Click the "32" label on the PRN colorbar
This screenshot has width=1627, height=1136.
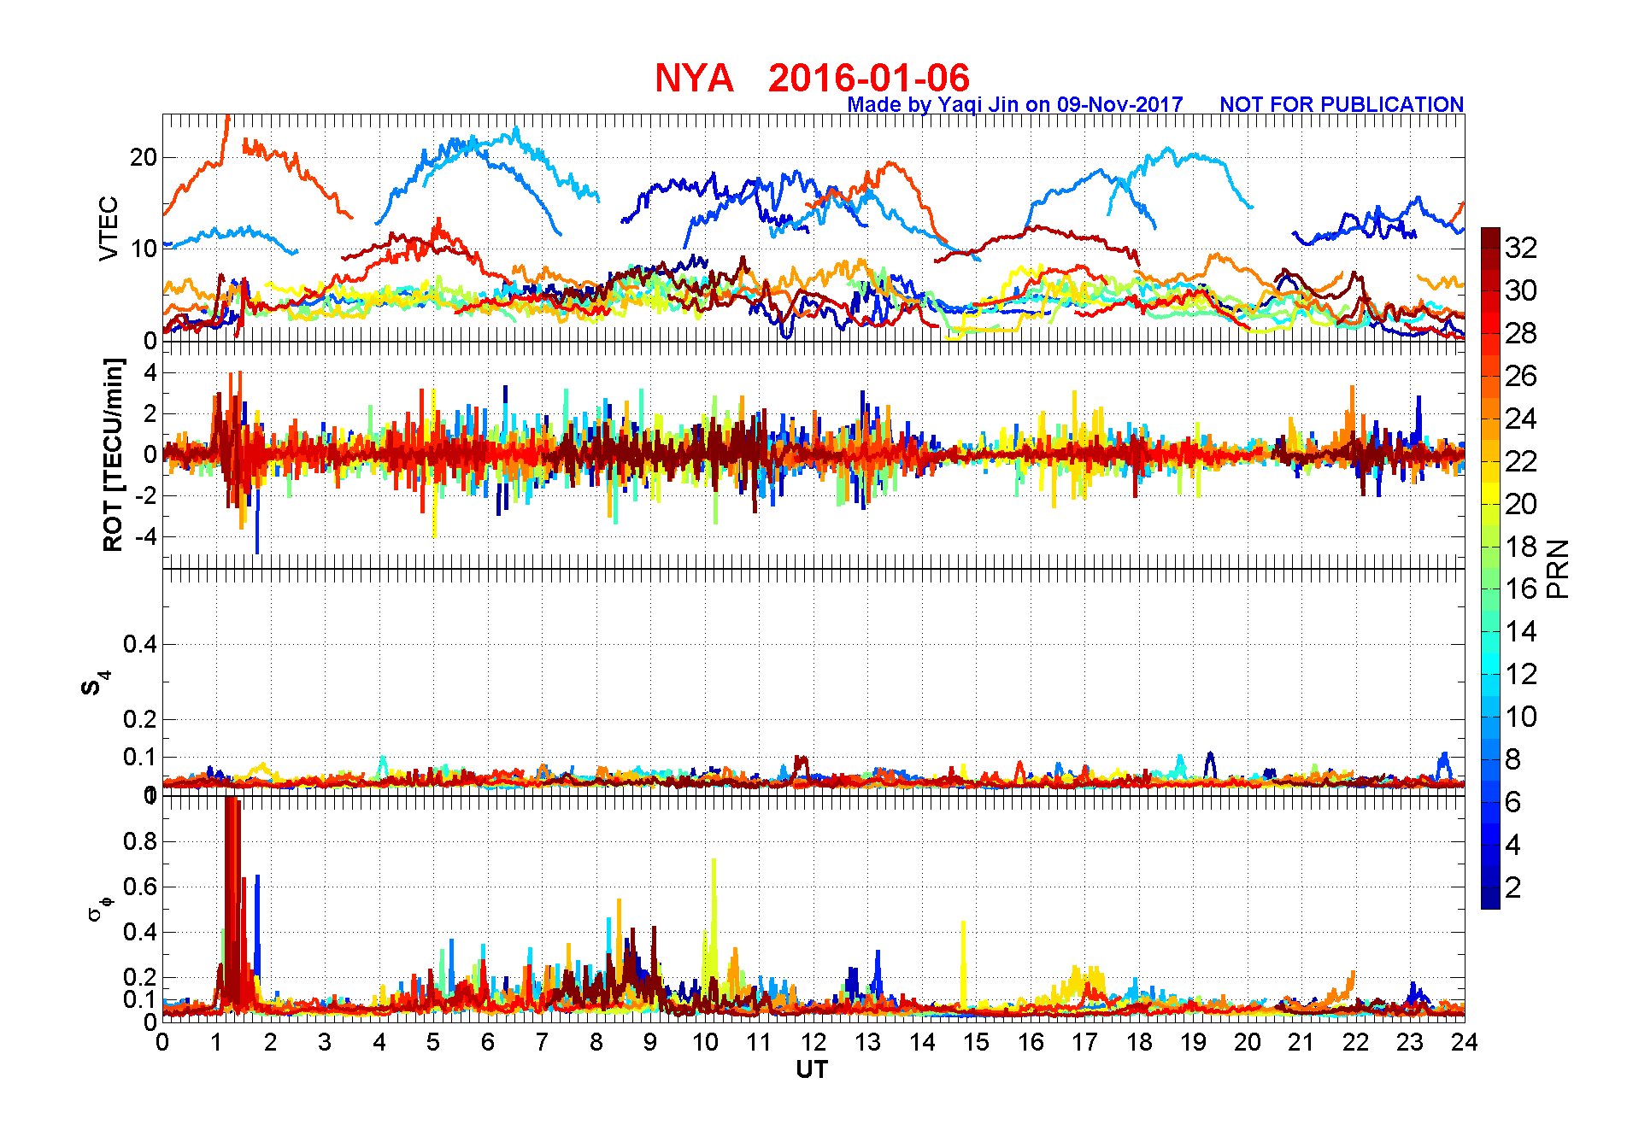tap(1521, 248)
